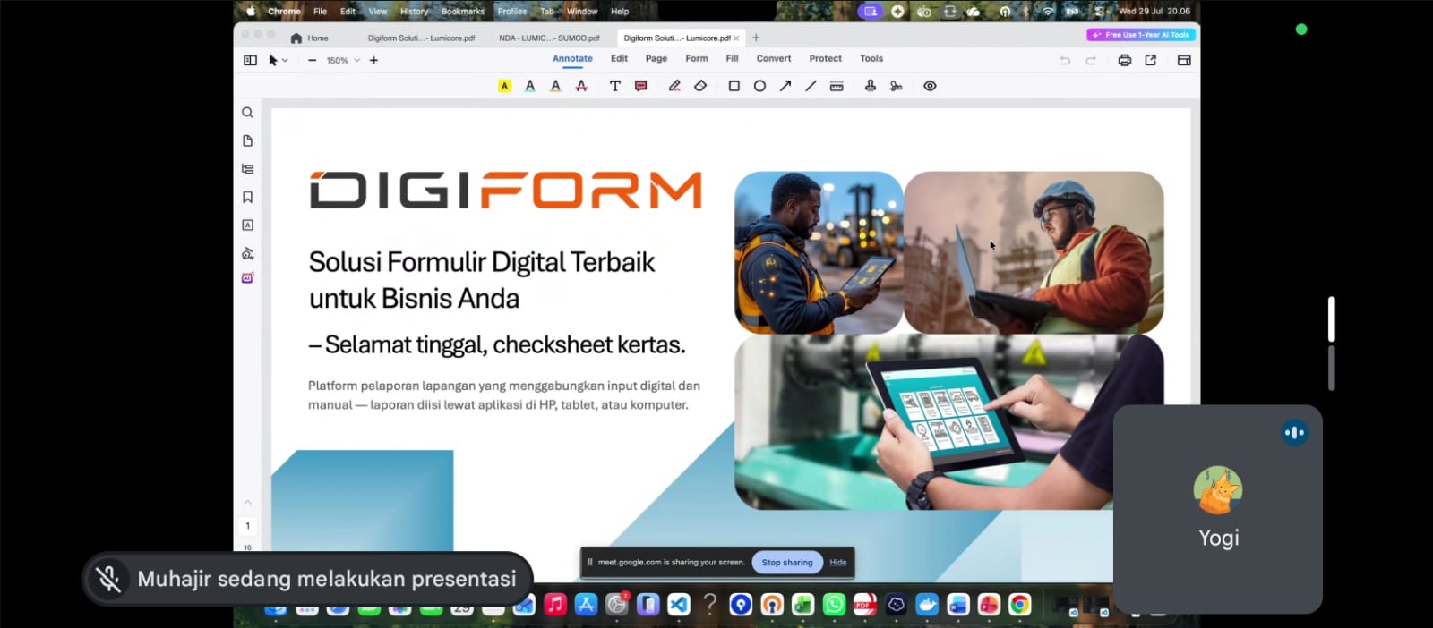Image resolution: width=1433 pixels, height=628 pixels.
Task: Pick the circle shape tool
Action: click(759, 86)
